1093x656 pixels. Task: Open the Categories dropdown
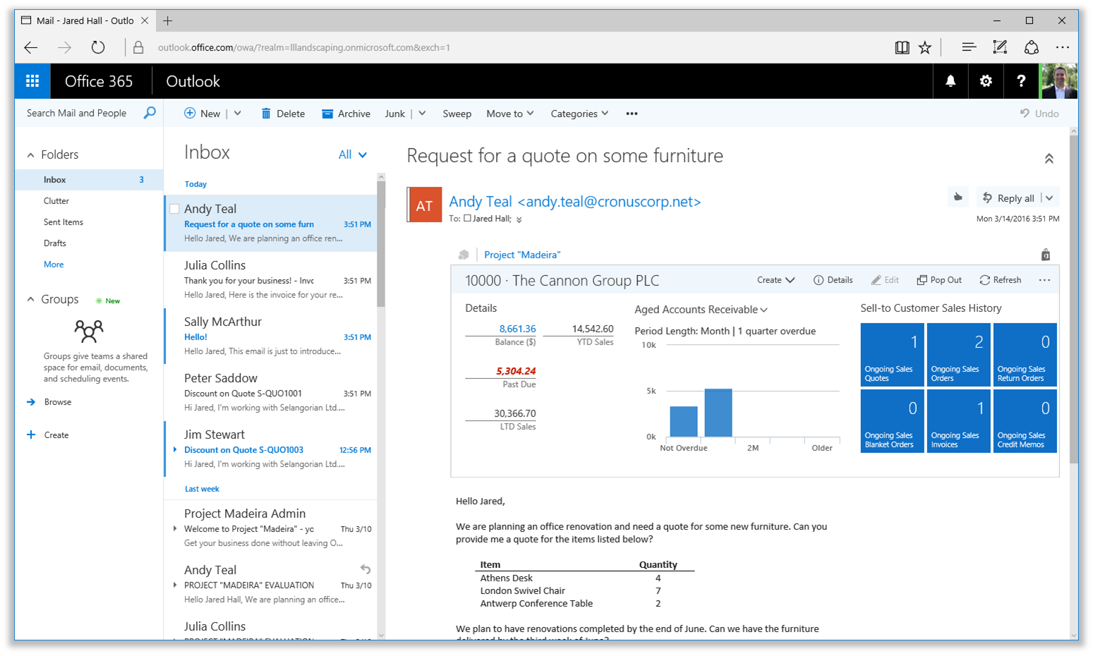click(x=579, y=114)
